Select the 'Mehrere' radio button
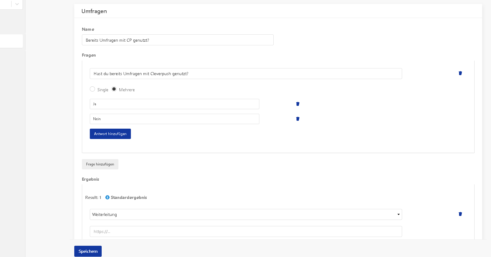This screenshot has height=257, width=491. click(114, 89)
